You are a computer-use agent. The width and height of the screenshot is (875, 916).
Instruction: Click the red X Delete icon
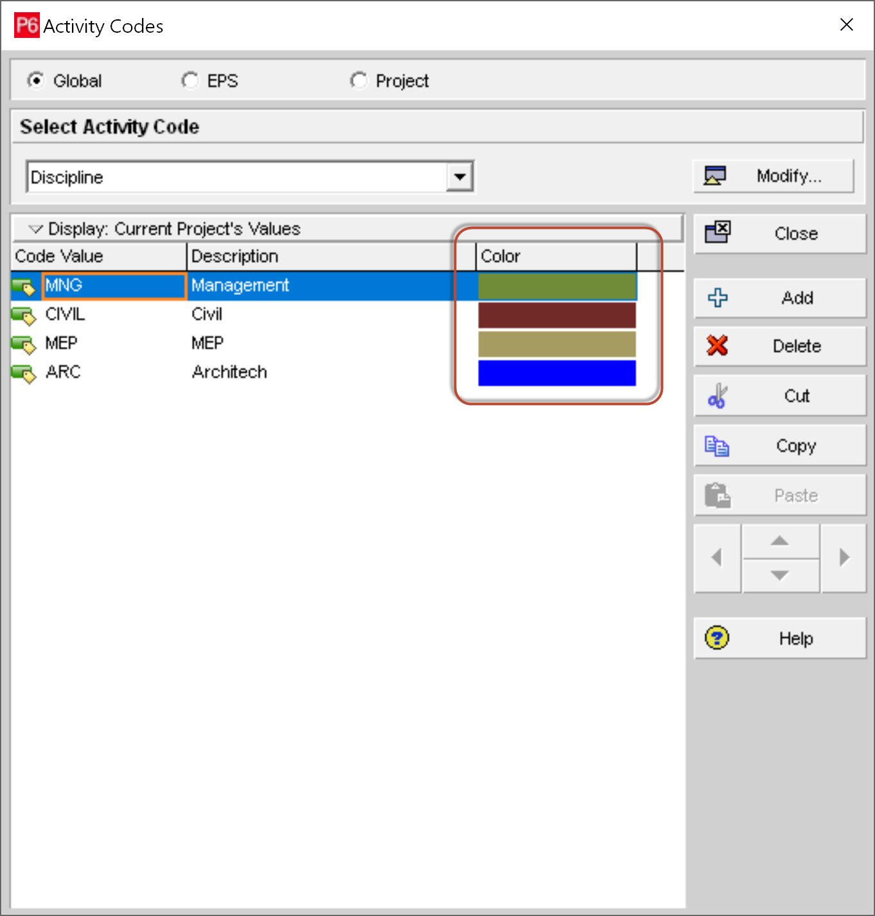[717, 346]
